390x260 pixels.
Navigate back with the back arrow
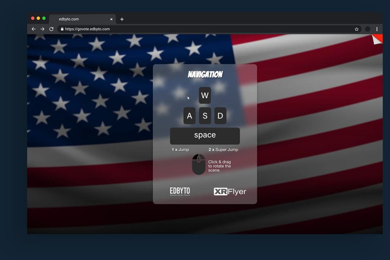point(34,29)
